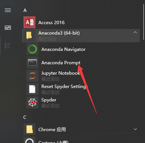
Task: Launch Access 2016 via its red icon
Action: (29, 22)
